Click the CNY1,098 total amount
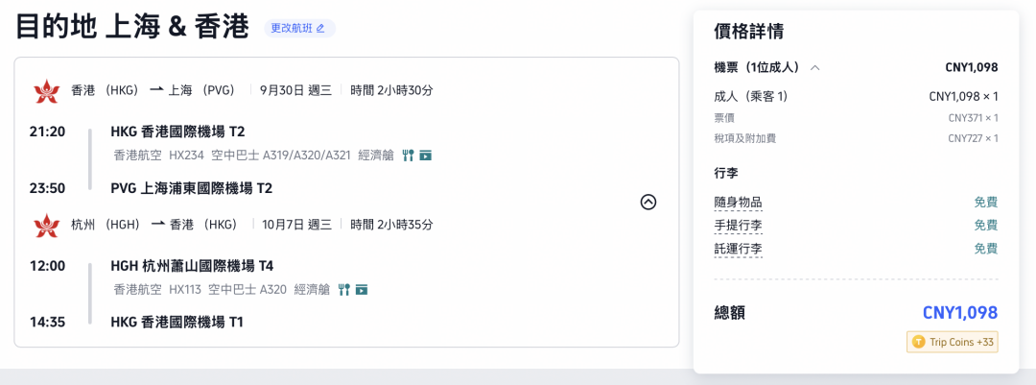 point(960,312)
